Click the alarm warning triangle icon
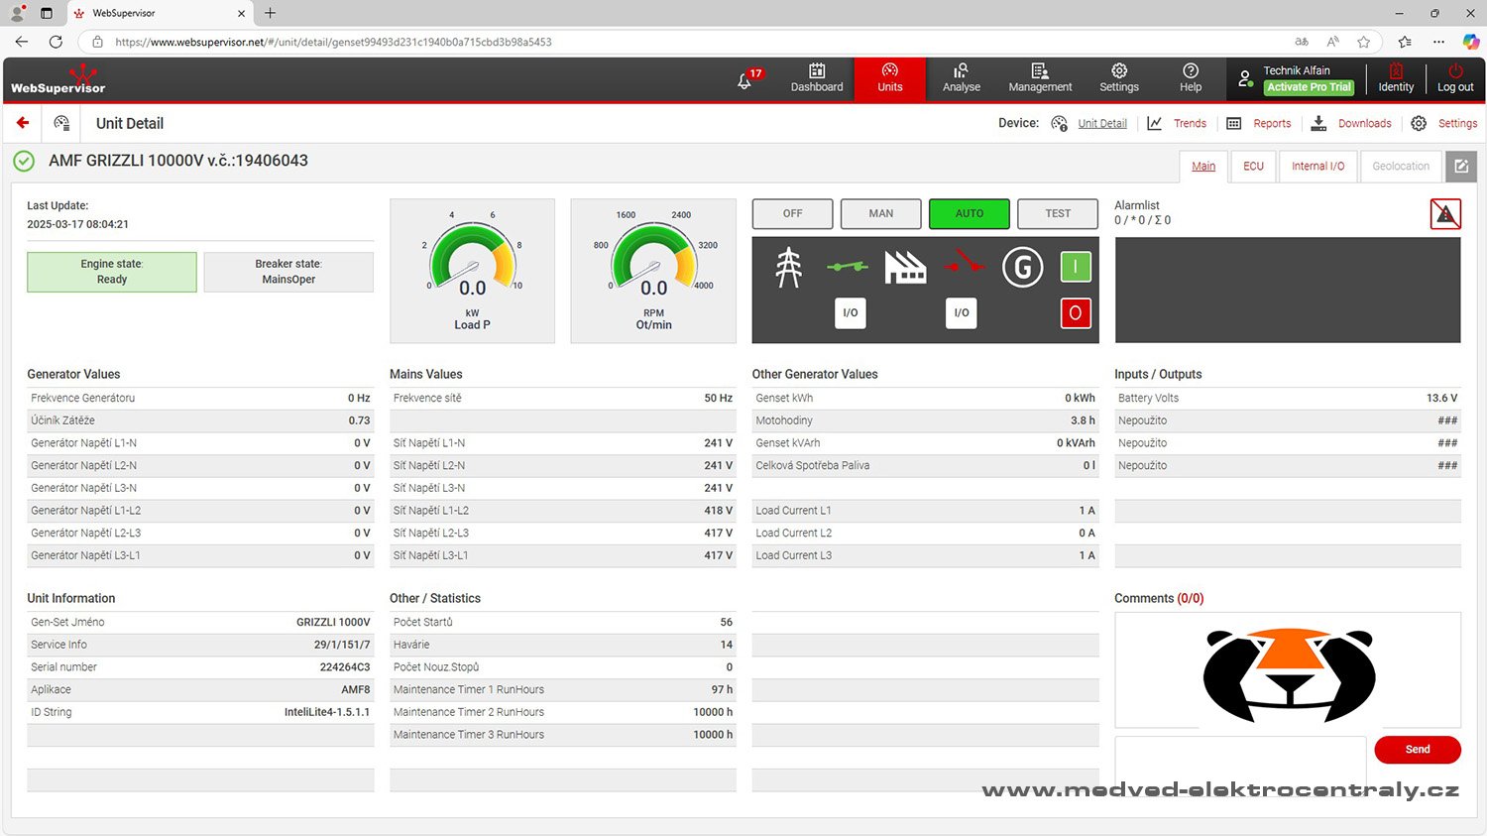Image resolution: width=1487 pixels, height=836 pixels. point(1444,213)
